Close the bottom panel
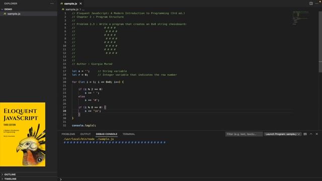The image size is (322, 181). point(317,134)
